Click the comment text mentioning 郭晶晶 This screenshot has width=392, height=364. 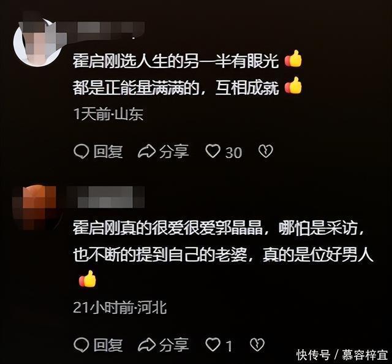pyautogui.click(x=222, y=252)
